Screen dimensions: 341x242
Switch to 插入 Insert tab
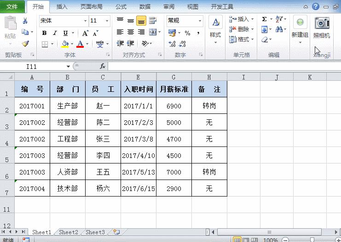click(62, 7)
